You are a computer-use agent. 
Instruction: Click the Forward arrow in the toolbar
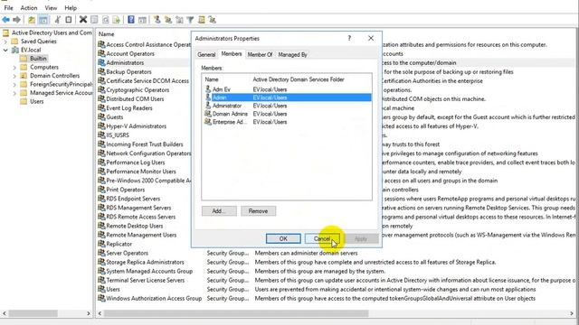[x=16, y=20]
